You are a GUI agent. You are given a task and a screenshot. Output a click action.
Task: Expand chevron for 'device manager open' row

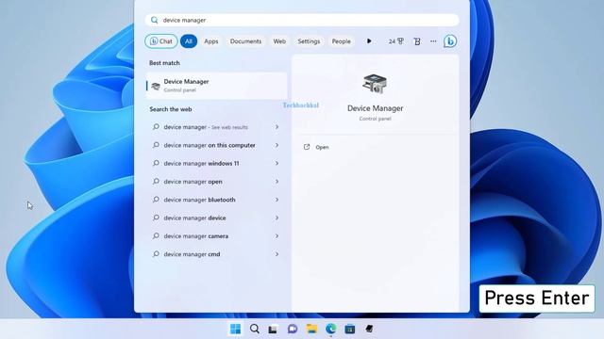point(277,182)
